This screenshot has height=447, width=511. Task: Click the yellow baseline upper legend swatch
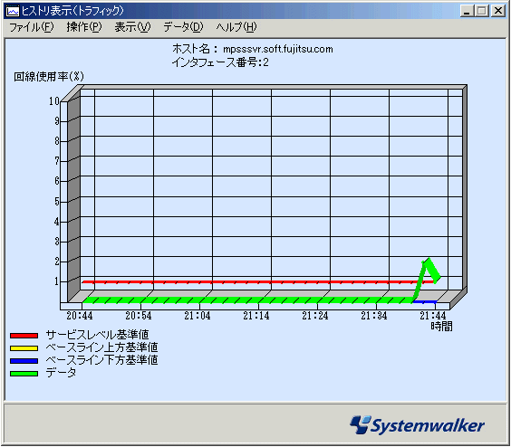point(24,348)
